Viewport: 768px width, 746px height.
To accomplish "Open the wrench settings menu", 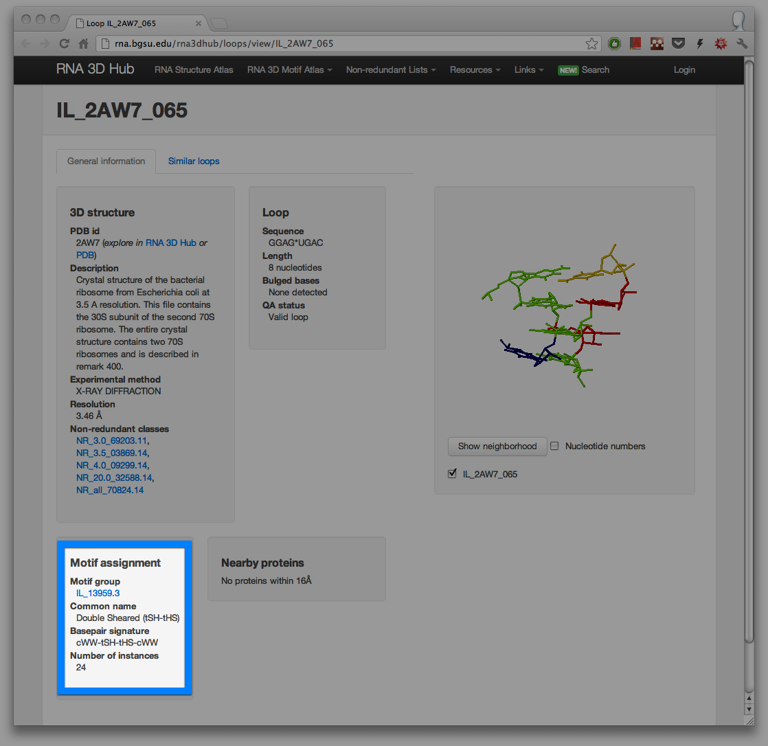I will (742, 44).
